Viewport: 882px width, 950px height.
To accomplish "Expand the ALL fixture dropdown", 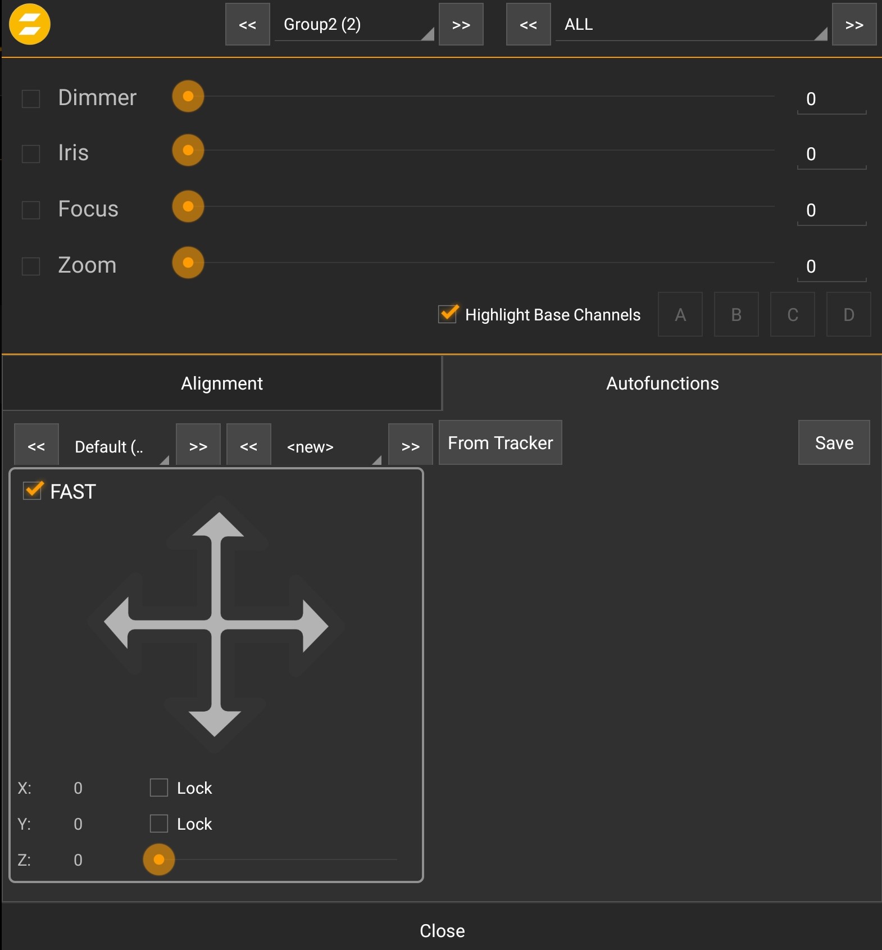I will pos(691,25).
